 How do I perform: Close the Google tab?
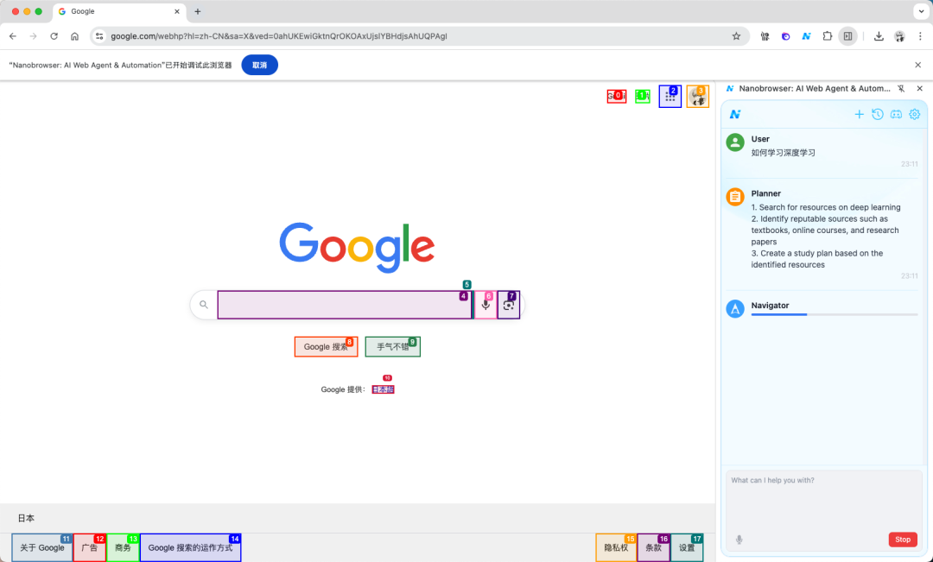pyautogui.click(x=177, y=11)
